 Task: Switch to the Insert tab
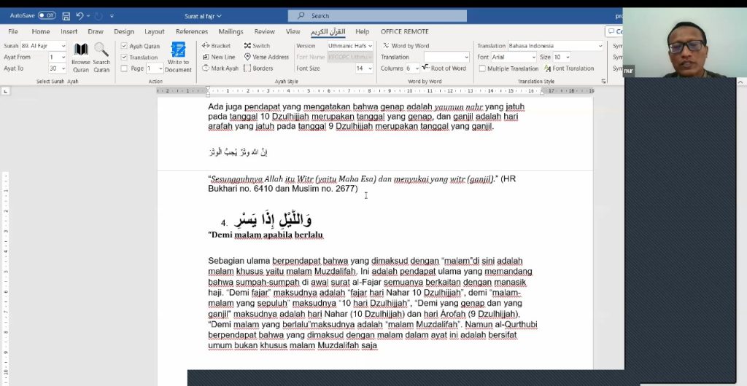[x=69, y=31]
